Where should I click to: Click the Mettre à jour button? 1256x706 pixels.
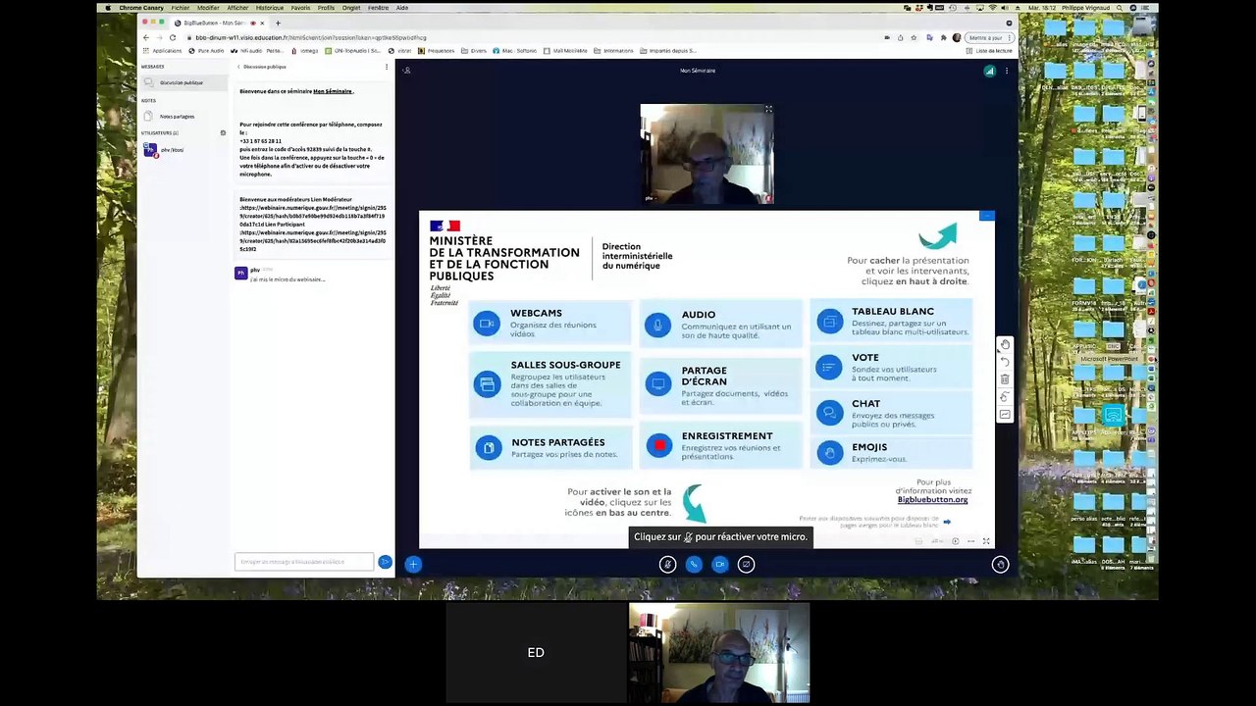click(989, 37)
